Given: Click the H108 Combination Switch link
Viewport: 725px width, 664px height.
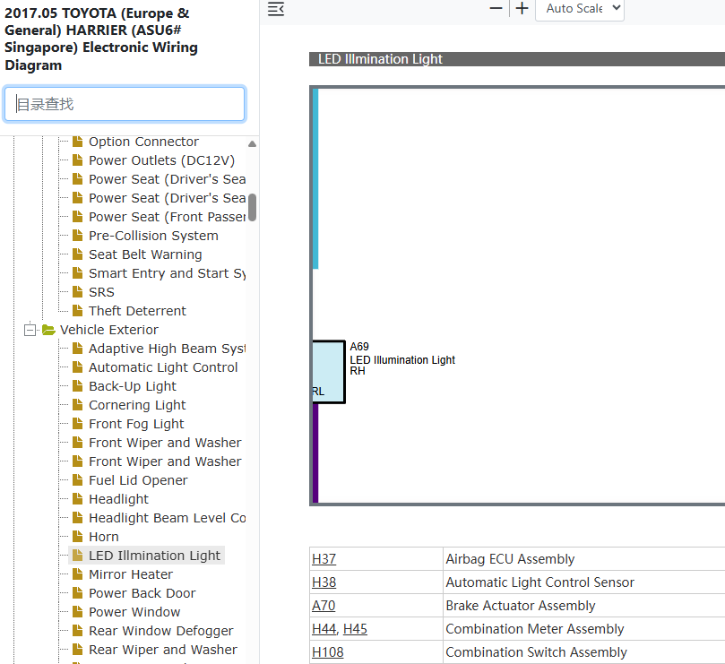Looking at the screenshot, I should 327,652.
